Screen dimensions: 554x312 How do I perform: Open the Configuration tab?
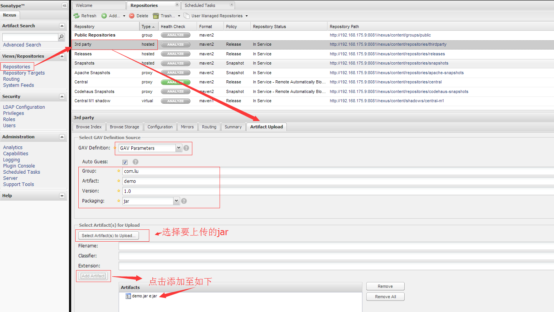tap(160, 127)
